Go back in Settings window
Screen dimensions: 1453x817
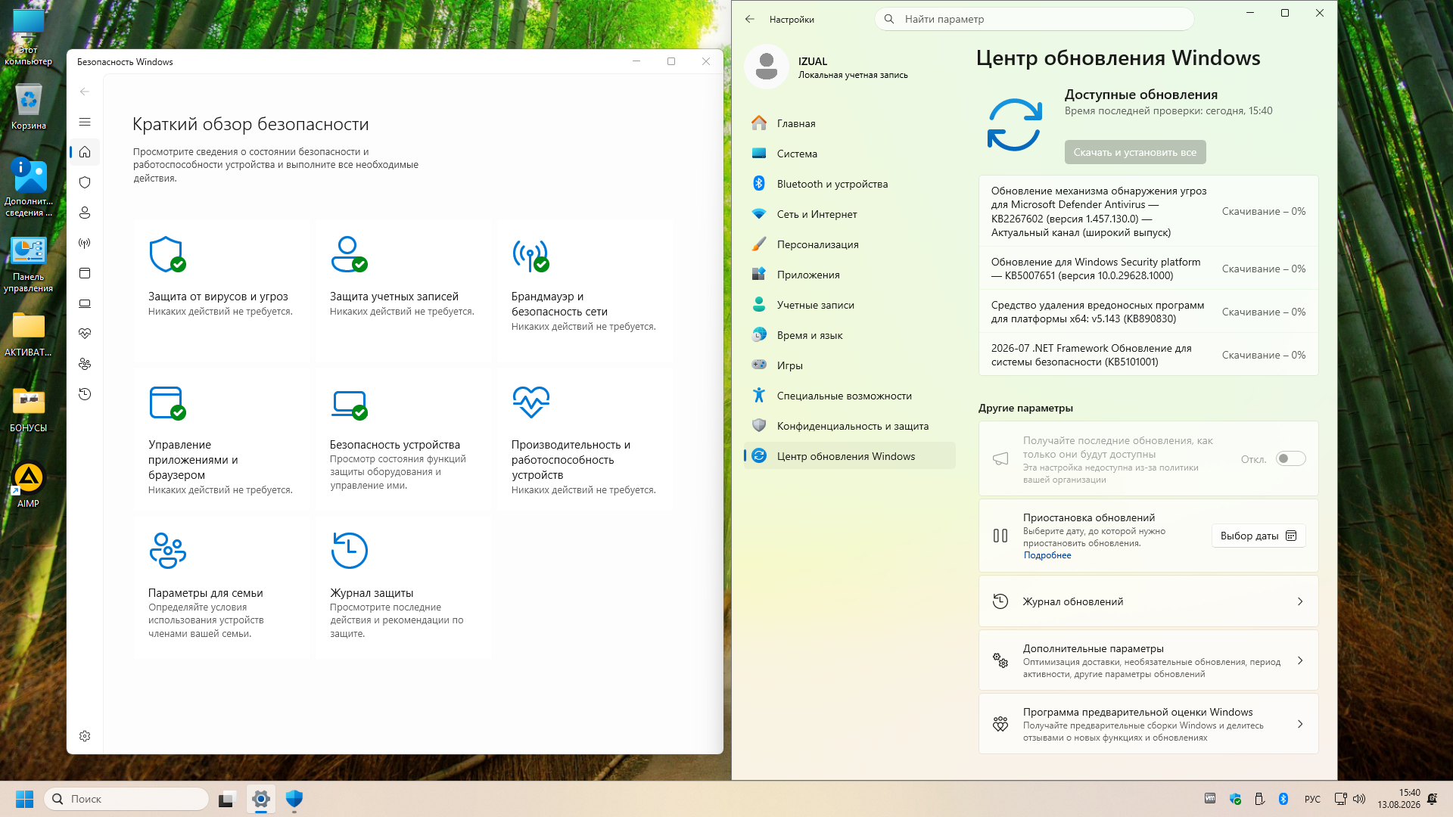[750, 20]
